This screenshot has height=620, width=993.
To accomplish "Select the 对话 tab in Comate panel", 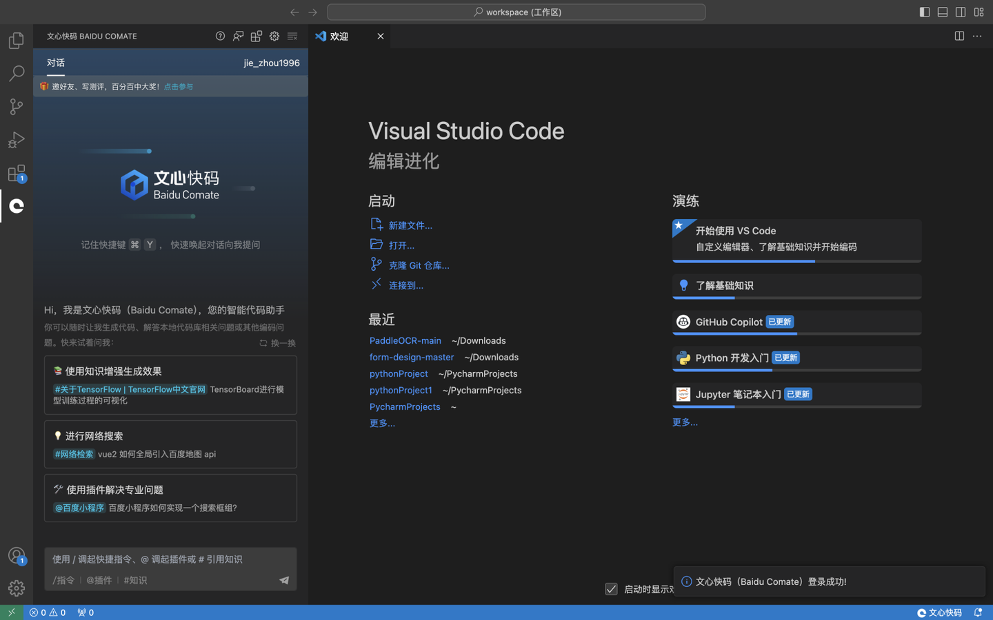I will [56, 63].
